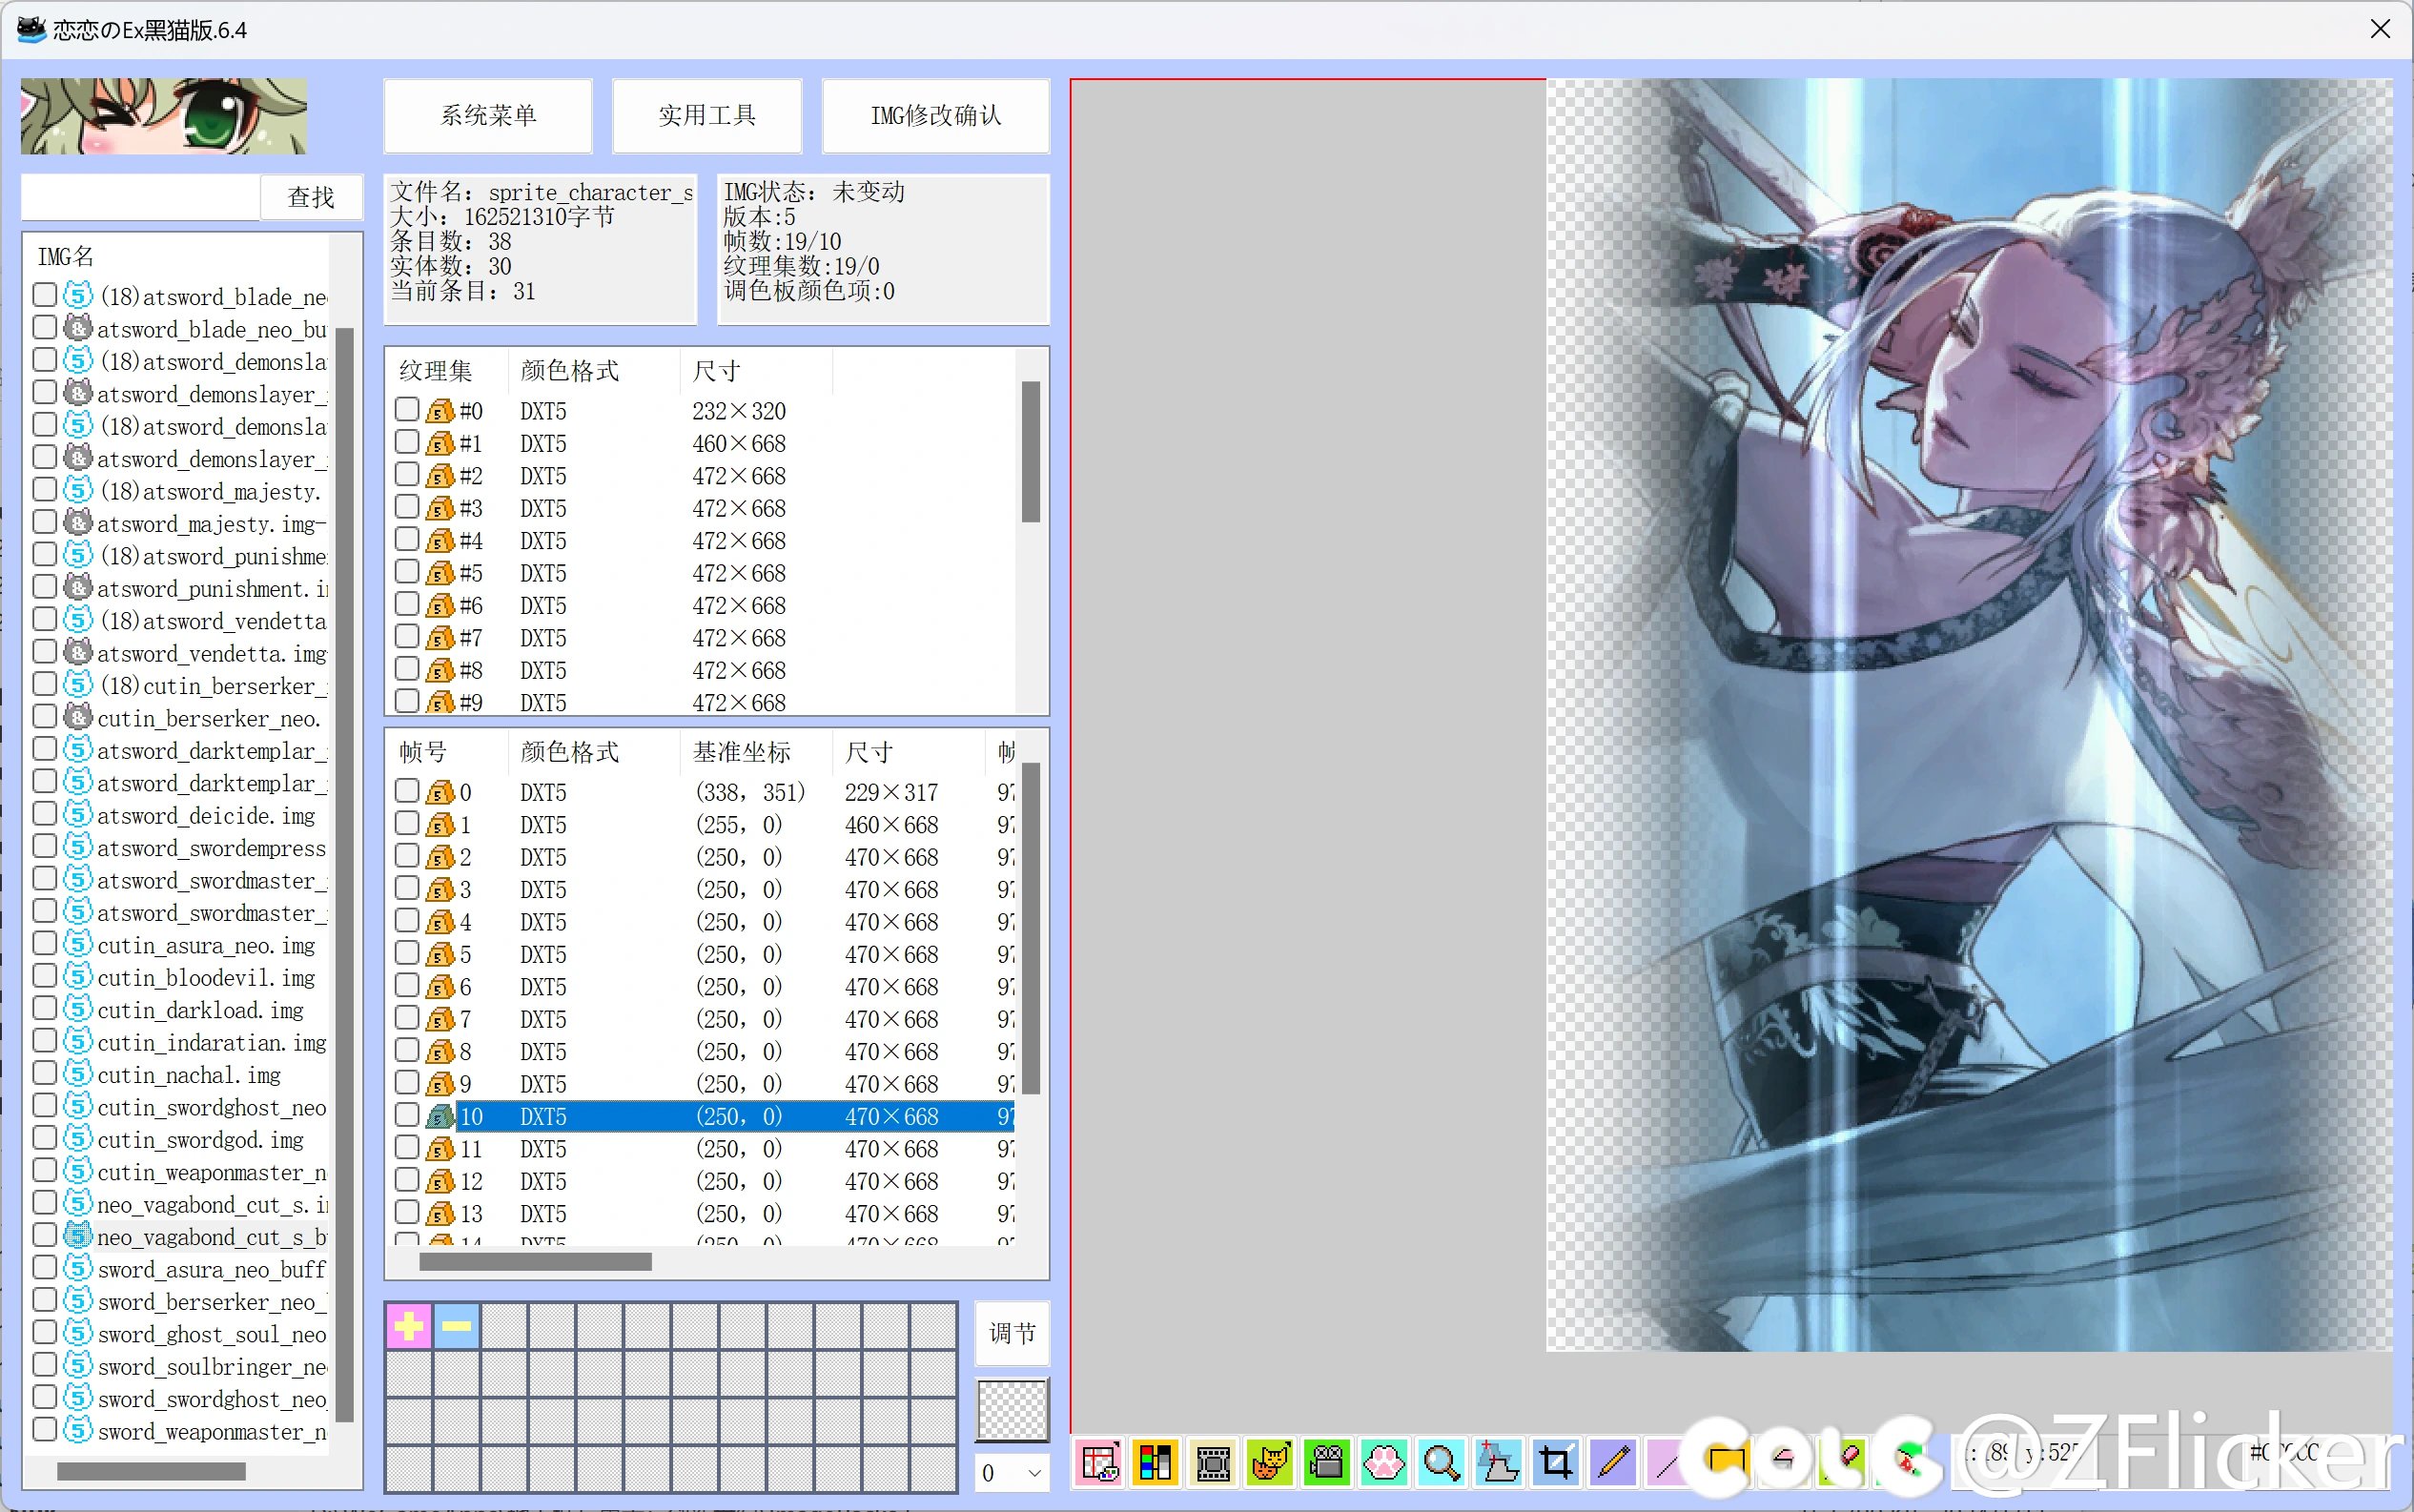Check box for cutin_bloodevil.img
This screenshot has height=1512, width=2414.
[44, 976]
